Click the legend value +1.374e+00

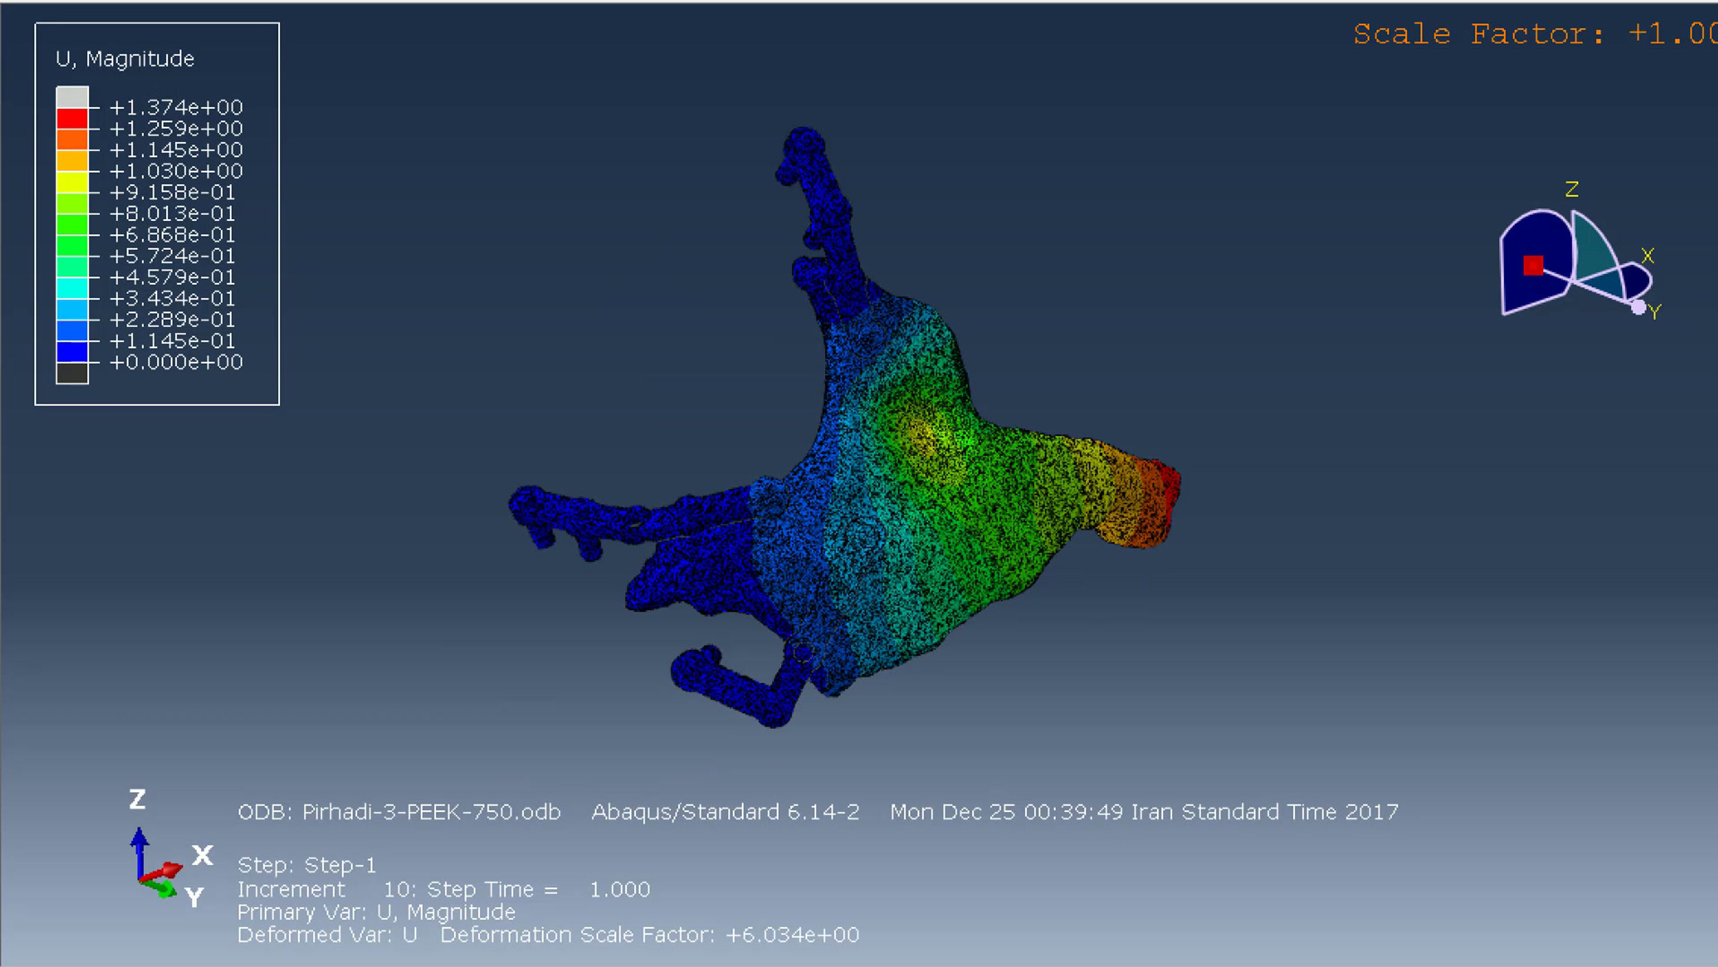[x=176, y=107]
